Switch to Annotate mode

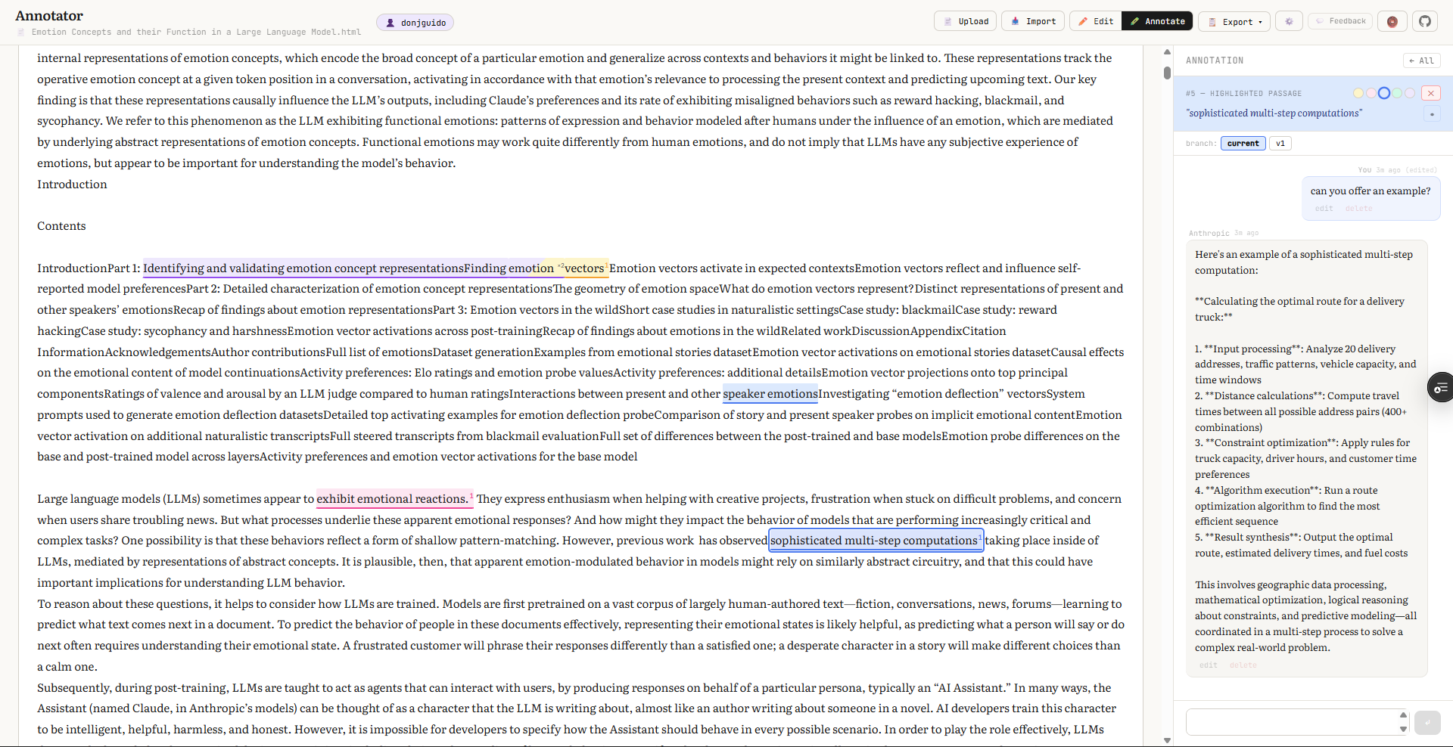pyautogui.click(x=1157, y=21)
